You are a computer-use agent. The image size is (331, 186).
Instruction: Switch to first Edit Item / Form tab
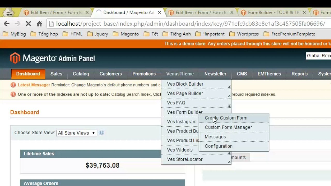[56, 12]
